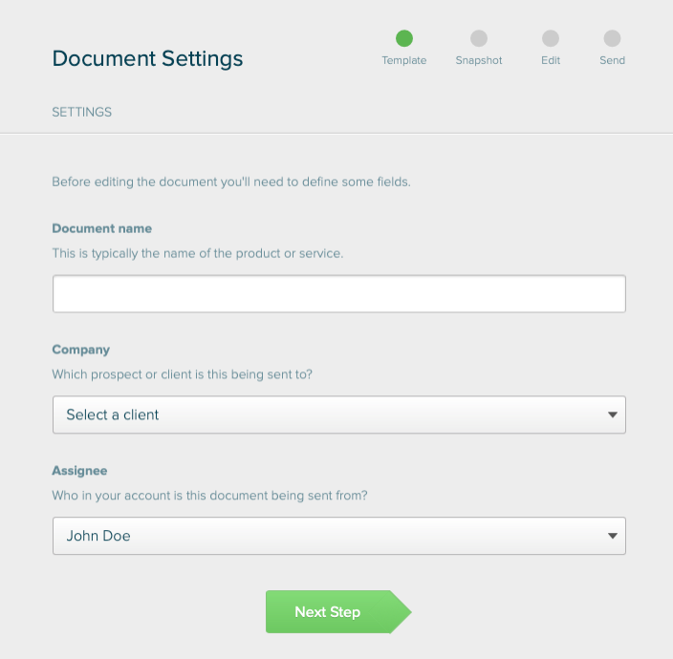Viewport: 673px width, 659px height.
Task: Click the 'Before editing the document' intro text
Action: 230,181
